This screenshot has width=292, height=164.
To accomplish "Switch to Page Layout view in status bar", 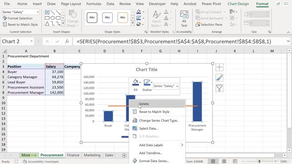I will tap(224, 161).
